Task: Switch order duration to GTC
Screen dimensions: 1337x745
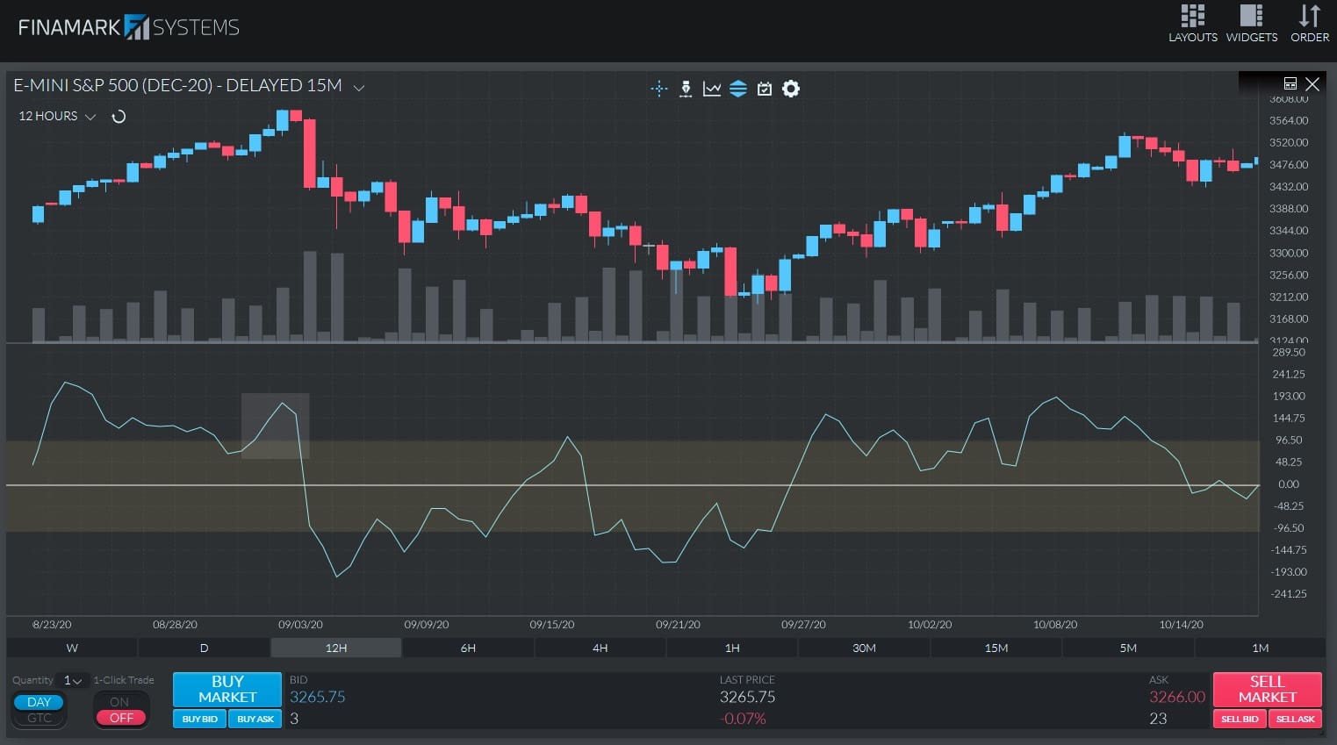Action: click(x=39, y=718)
